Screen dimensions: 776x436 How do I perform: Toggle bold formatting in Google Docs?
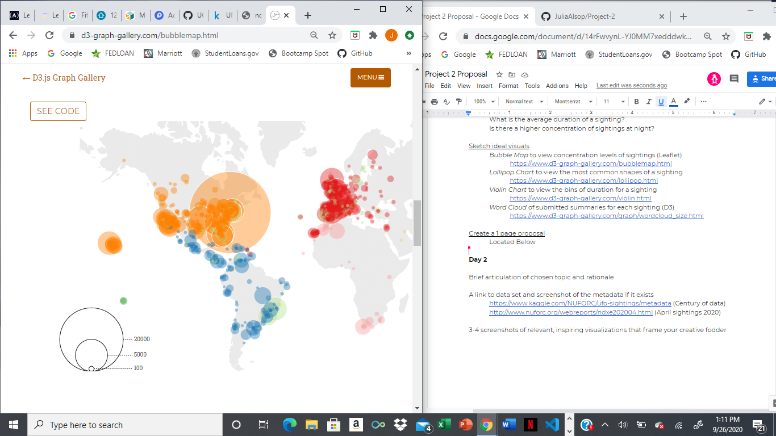(636, 102)
